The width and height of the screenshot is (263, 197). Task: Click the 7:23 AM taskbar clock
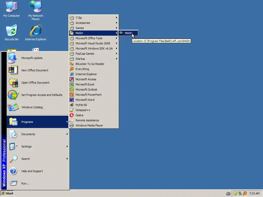coord(254,193)
